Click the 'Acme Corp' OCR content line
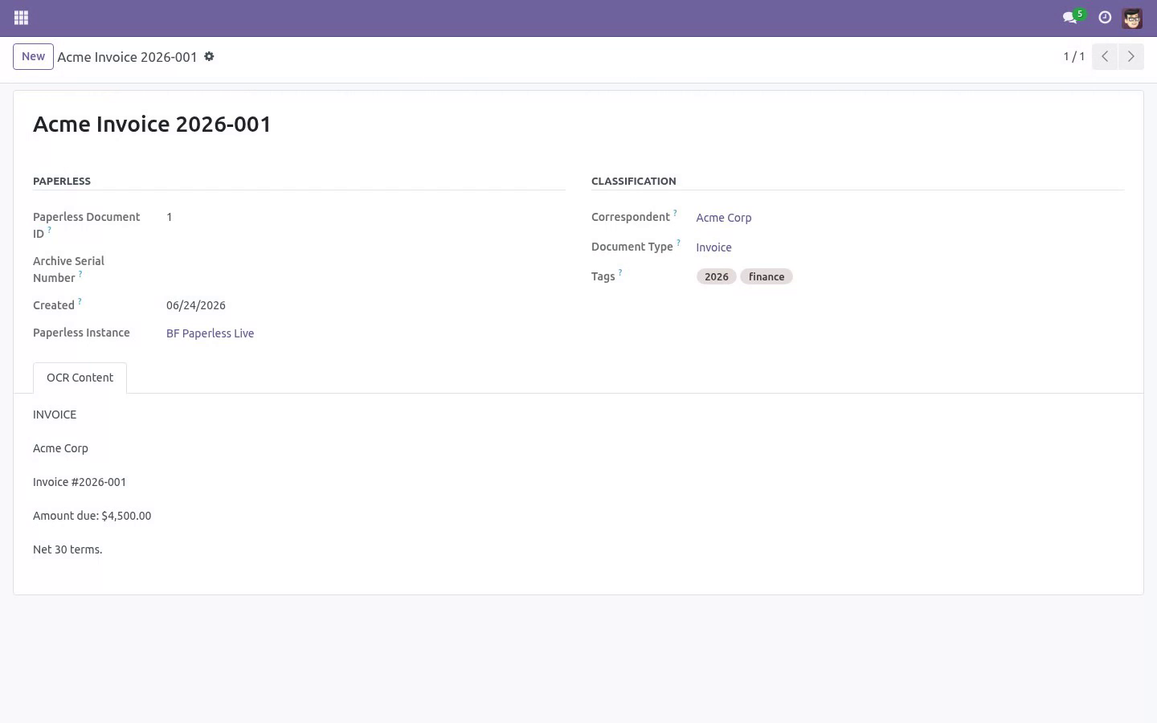 (x=60, y=448)
